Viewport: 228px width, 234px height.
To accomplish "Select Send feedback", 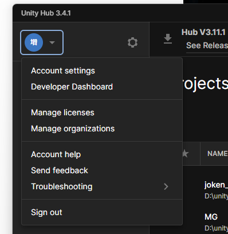I will 102,170.
